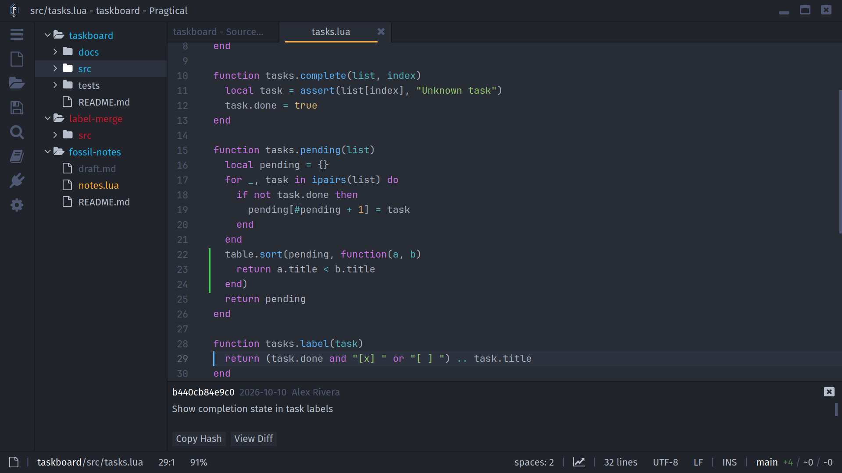
Task: Open the hamburger menu icon
Action: coord(17,35)
